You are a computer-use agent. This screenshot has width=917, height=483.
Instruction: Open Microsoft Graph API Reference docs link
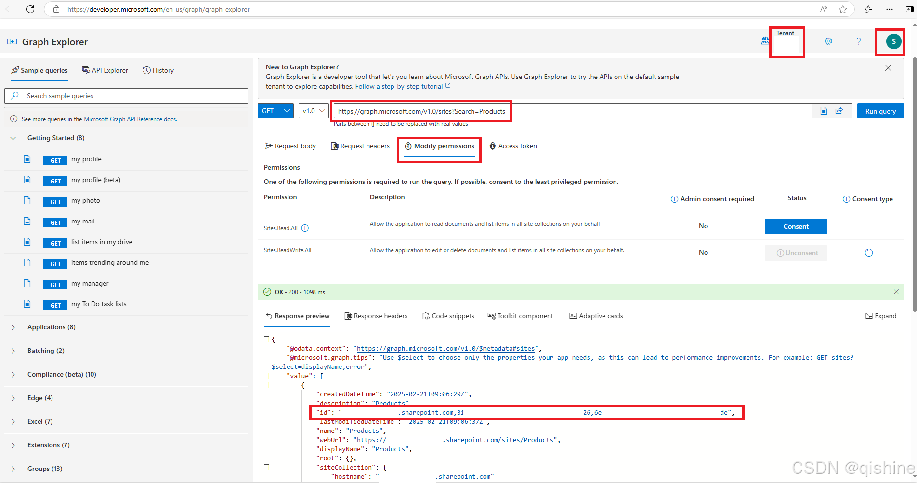click(131, 119)
